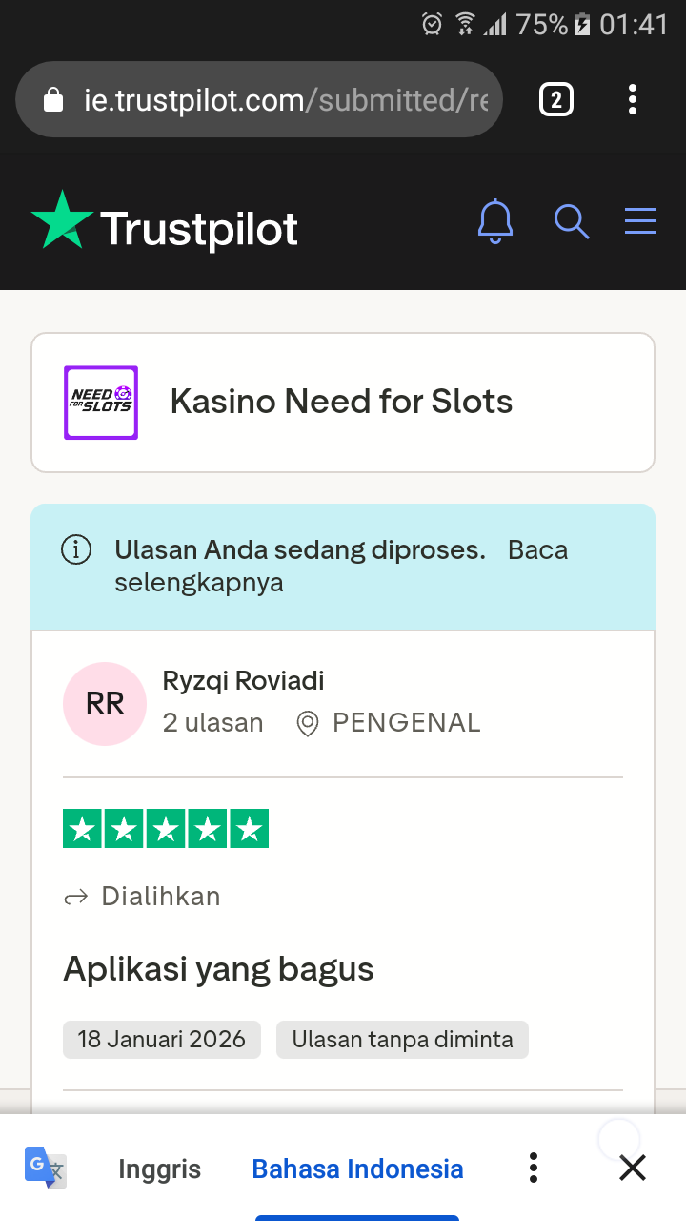The width and height of the screenshot is (686, 1221).
Task: Open Kasino Need for Slots company page
Action: pos(341,402)
